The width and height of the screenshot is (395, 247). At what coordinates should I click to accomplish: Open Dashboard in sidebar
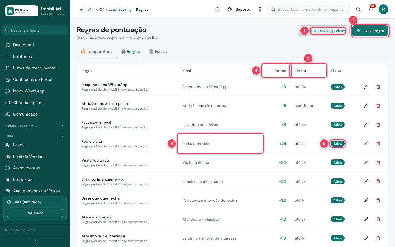click(35, 45)
